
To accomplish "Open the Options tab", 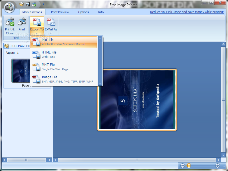I will point(84,12).
